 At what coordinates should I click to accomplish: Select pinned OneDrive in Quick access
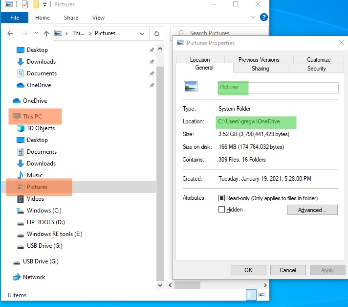[x=39, y=85]
